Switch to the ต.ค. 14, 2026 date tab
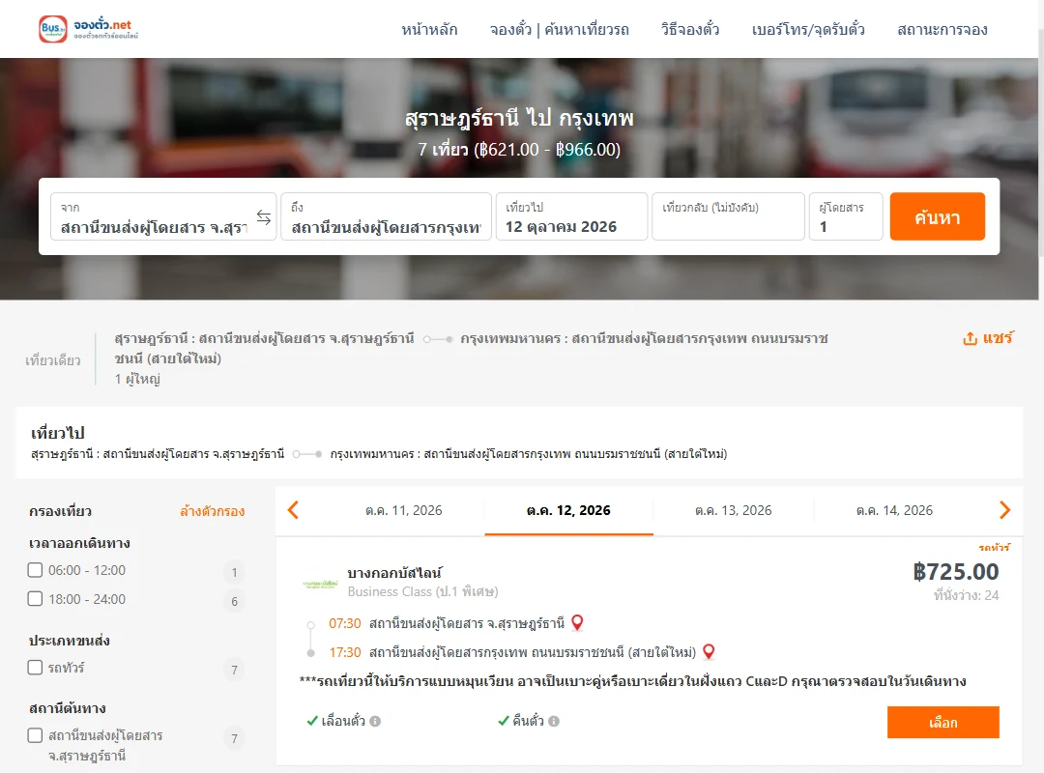Image resolution: width=1044 pixels, height=773 pixels. [895, 511]
